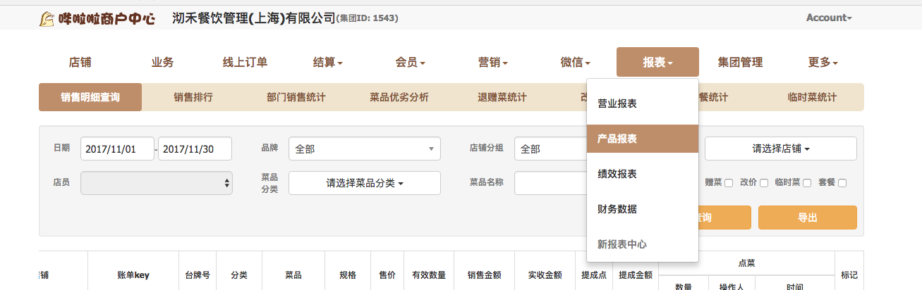Open 财务数据 from the 报表 menu
This screenshot has height=290, width=922.
617,209
